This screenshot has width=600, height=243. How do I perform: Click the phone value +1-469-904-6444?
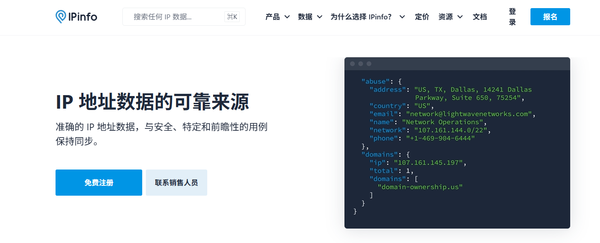(440, 138)
